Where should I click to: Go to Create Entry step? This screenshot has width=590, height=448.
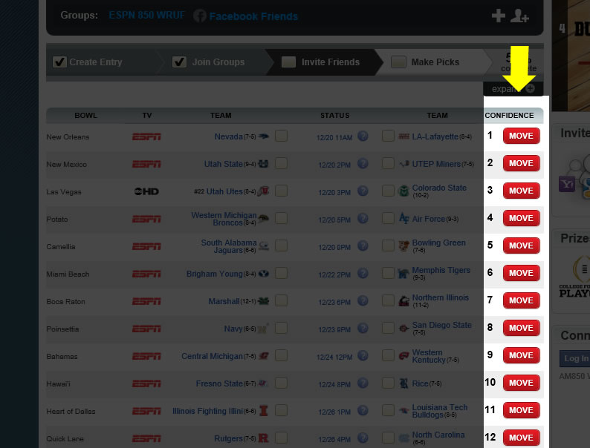96,62
